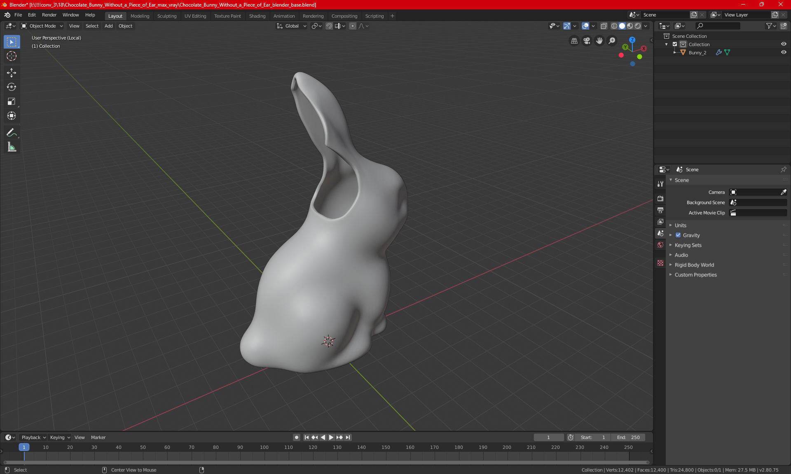Viewport: 791px width, 474px height.
Task: Toggle proportional editing
Action: coord(353,26)
